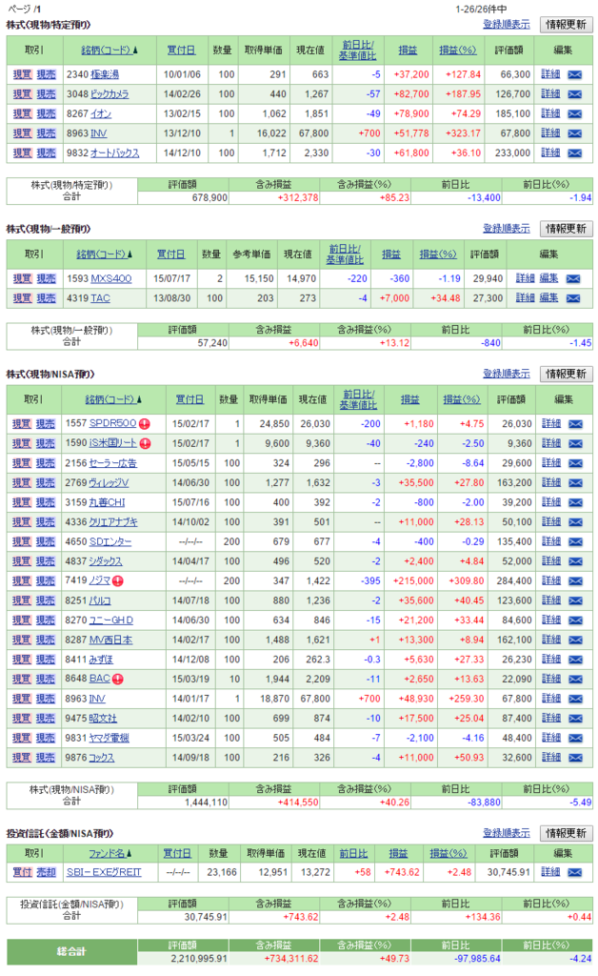
Task: Click the mail icon in the 2340 極楽湯 row
Action: coord(575,74)
